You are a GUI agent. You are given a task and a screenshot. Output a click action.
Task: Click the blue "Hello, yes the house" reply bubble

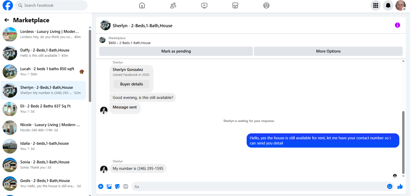pos(323,141)
